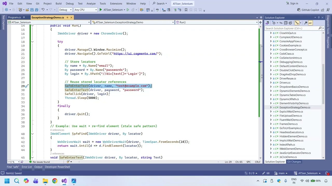The width and height of the screenshot is (332, 186).
Task: Click the Start Without Debugging outline arrow
Action: (x=128, y=10)
